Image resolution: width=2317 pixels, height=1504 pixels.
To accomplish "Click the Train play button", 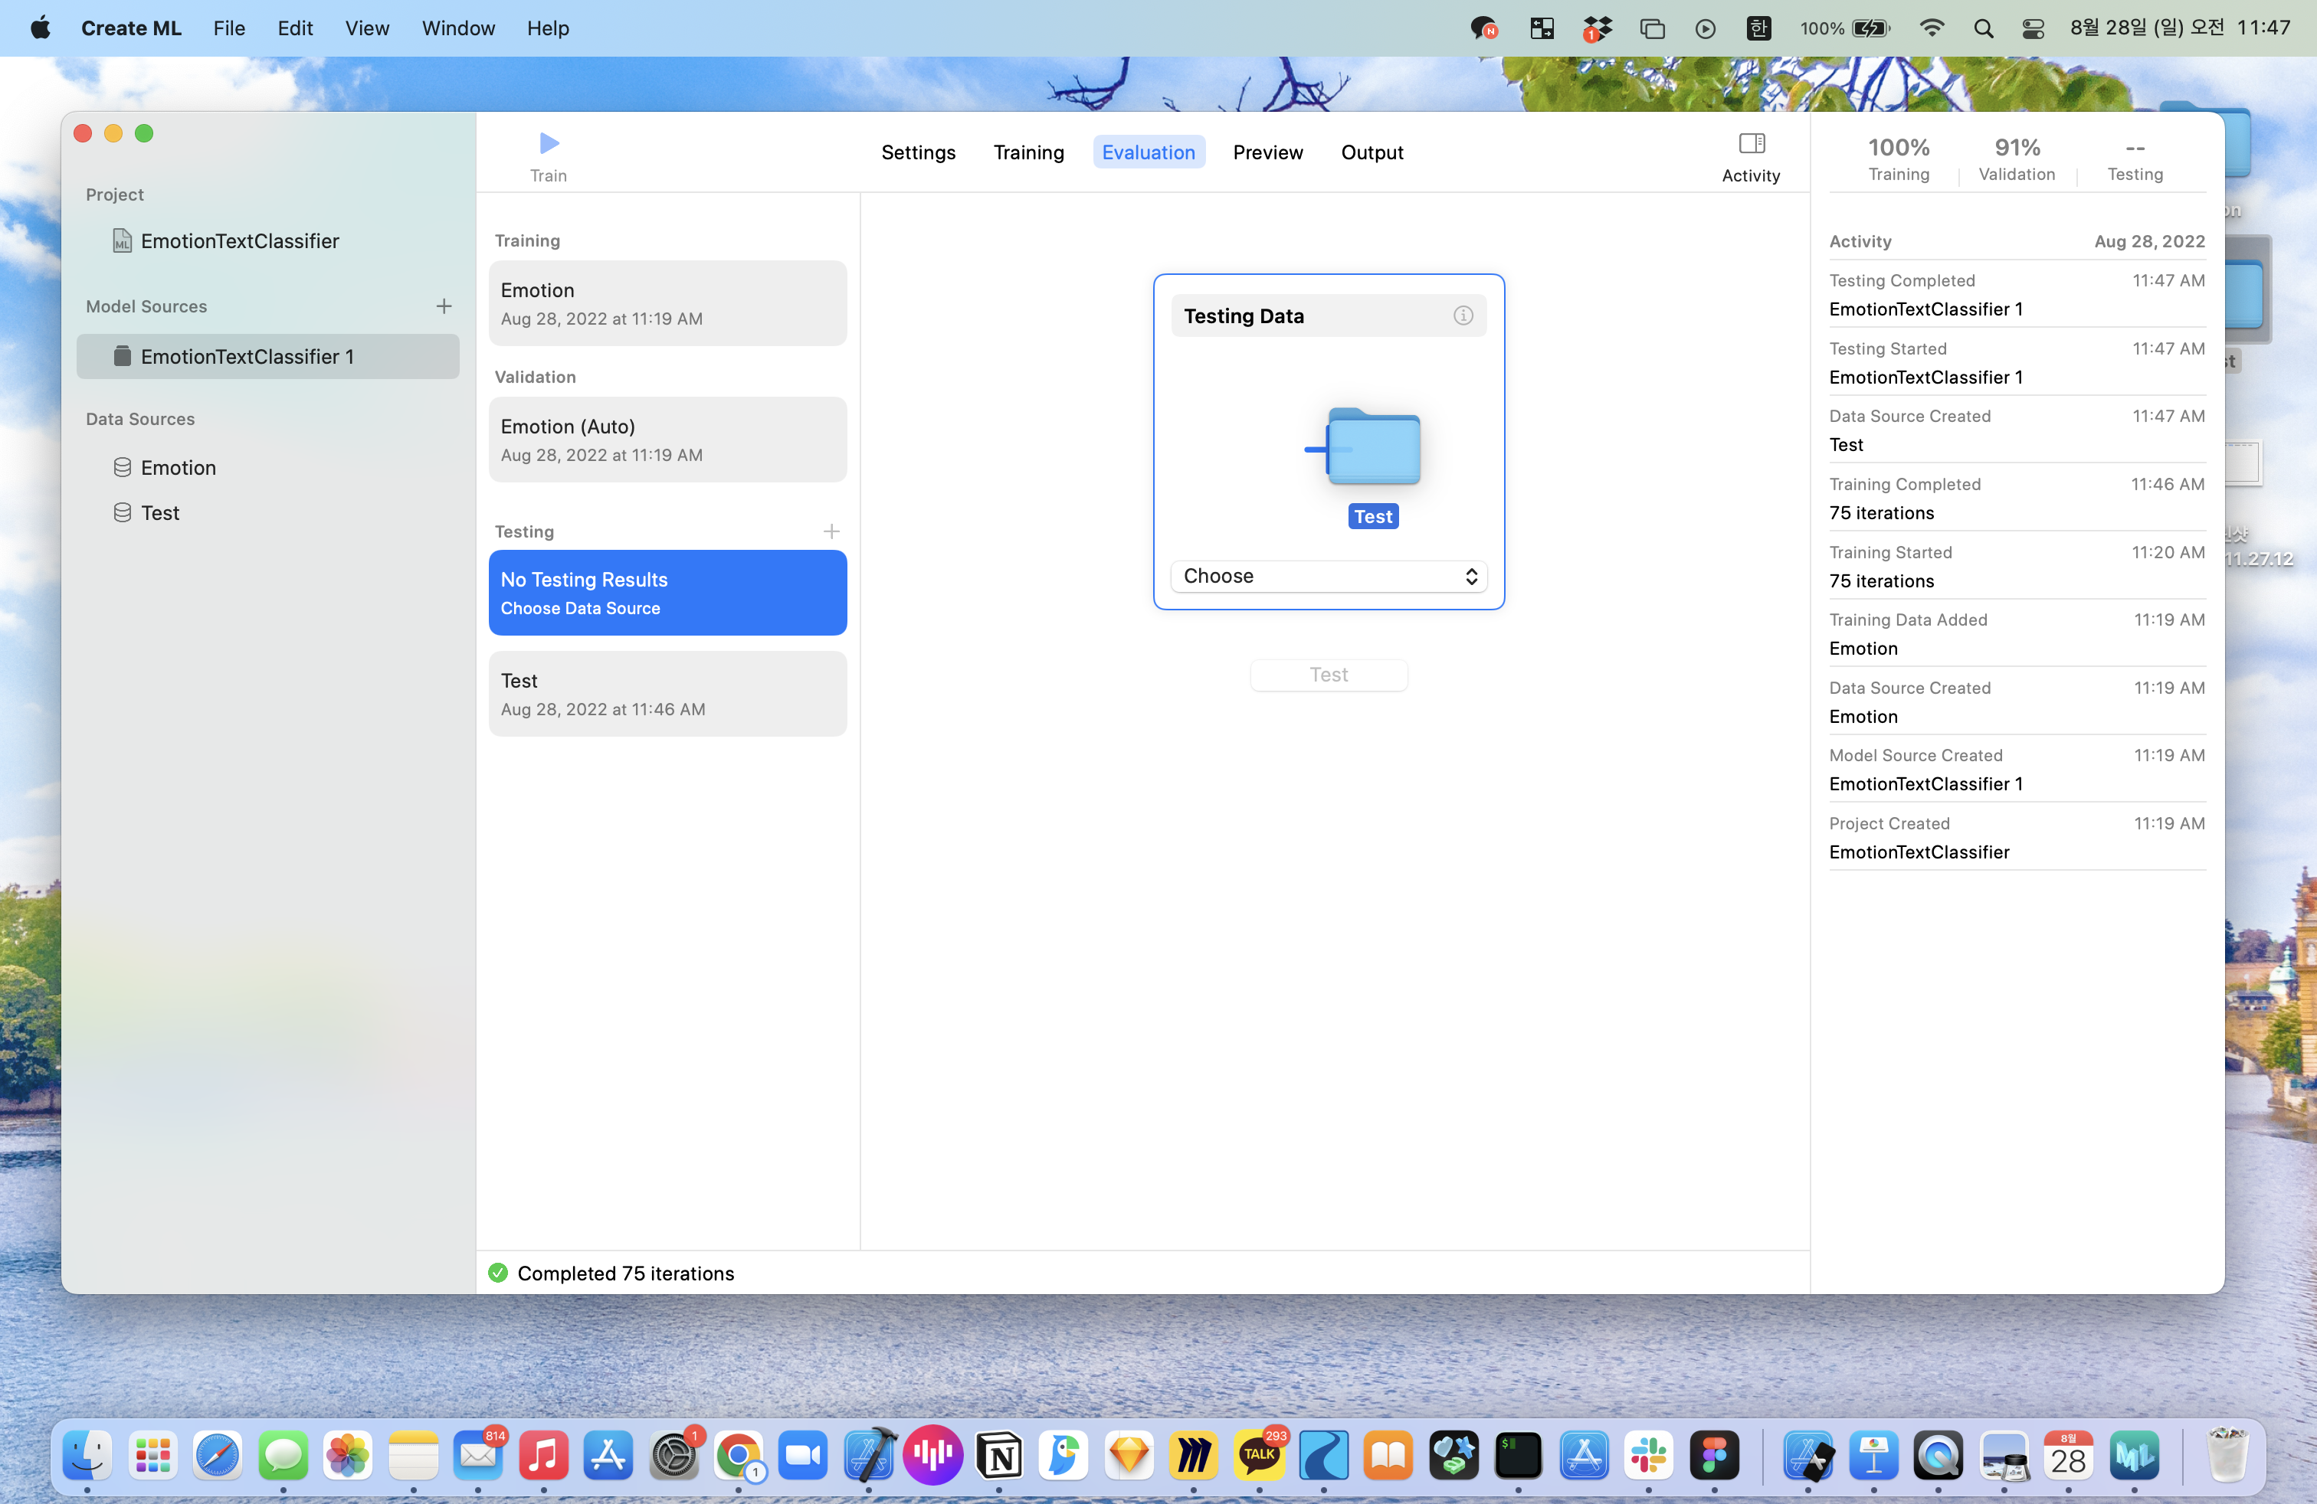I will 549,144.
